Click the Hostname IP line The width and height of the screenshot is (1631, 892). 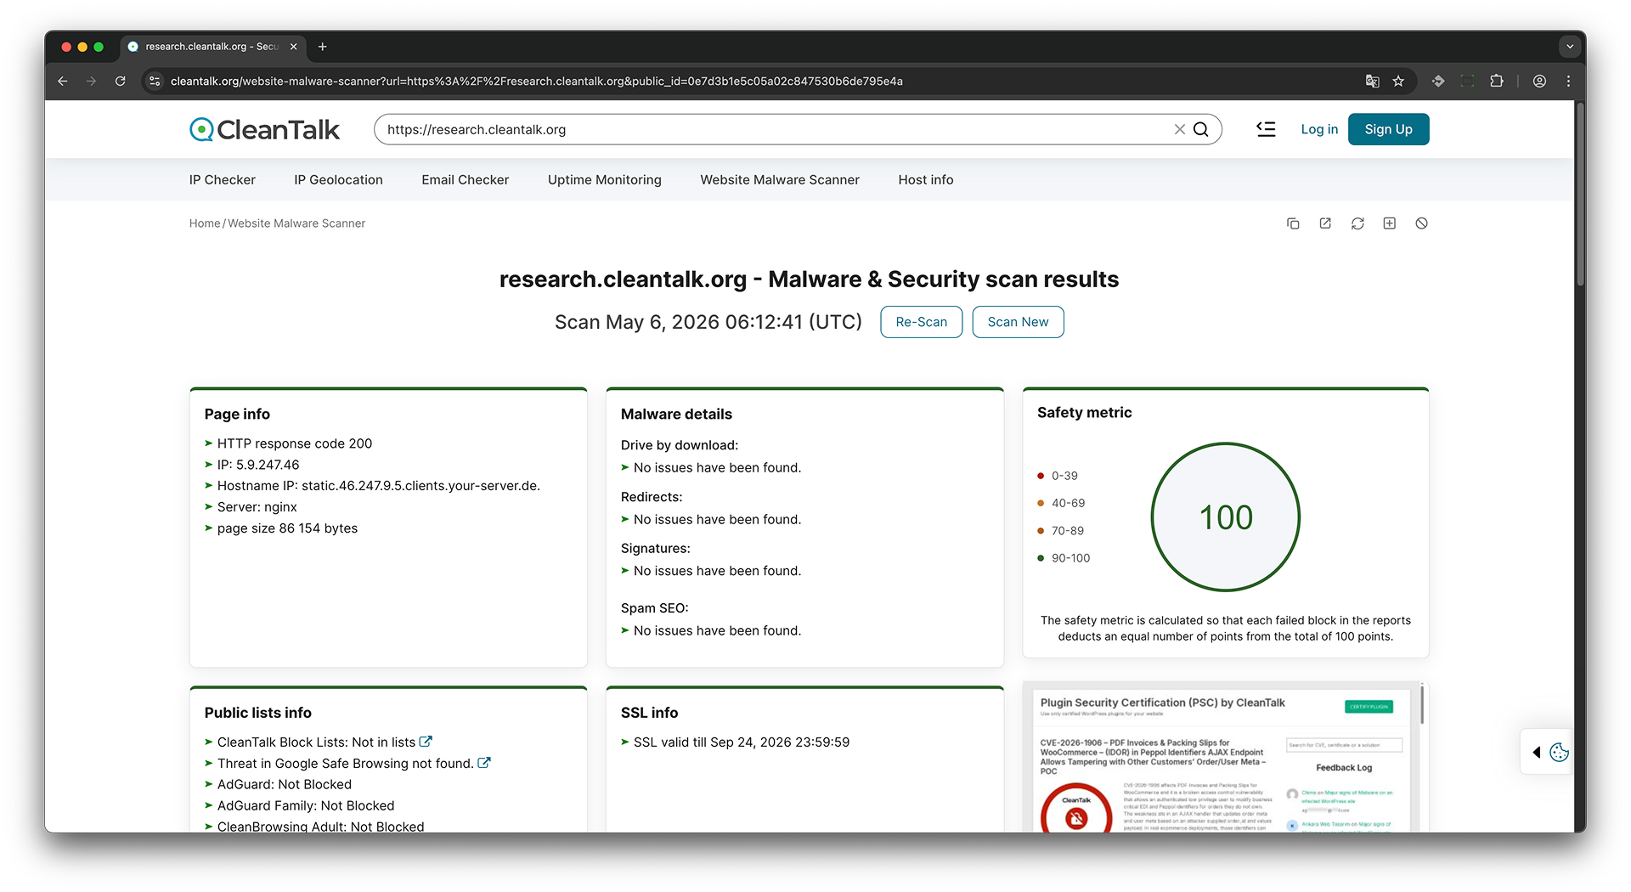click(x=379, y=486)
